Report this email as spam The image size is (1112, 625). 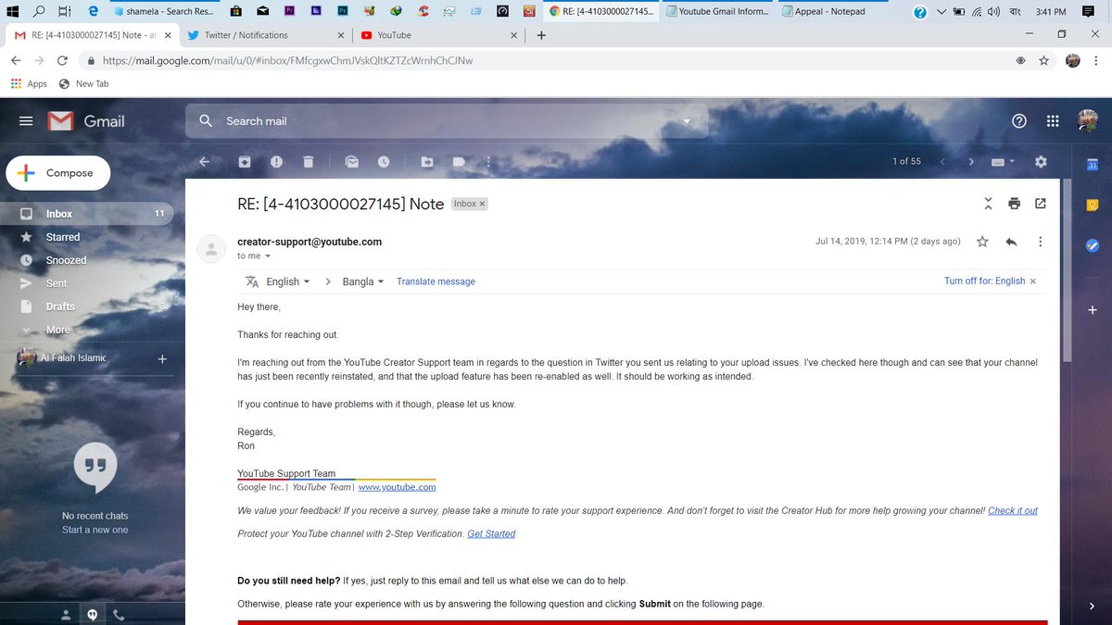pyautogui.click(x=276, y=161)
